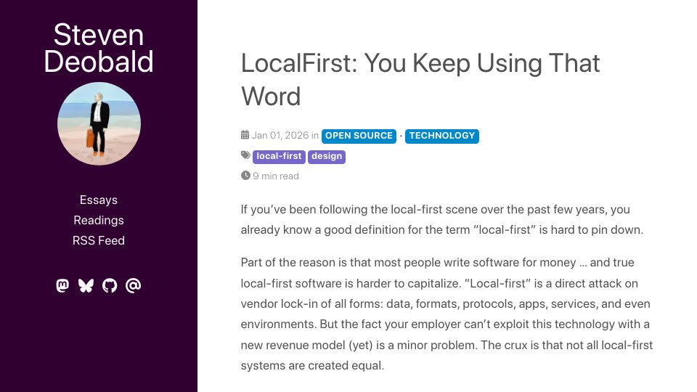The image size is (697, 392).
Task: Click the clock icon beside read time
Action: point(245,176)
